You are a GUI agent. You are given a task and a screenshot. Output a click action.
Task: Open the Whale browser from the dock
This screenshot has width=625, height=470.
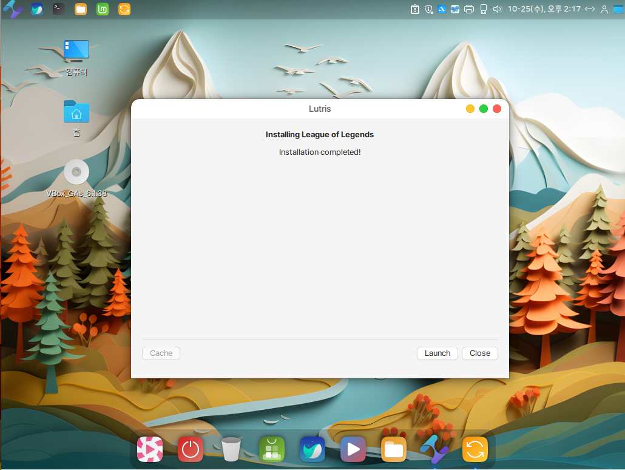312,449
